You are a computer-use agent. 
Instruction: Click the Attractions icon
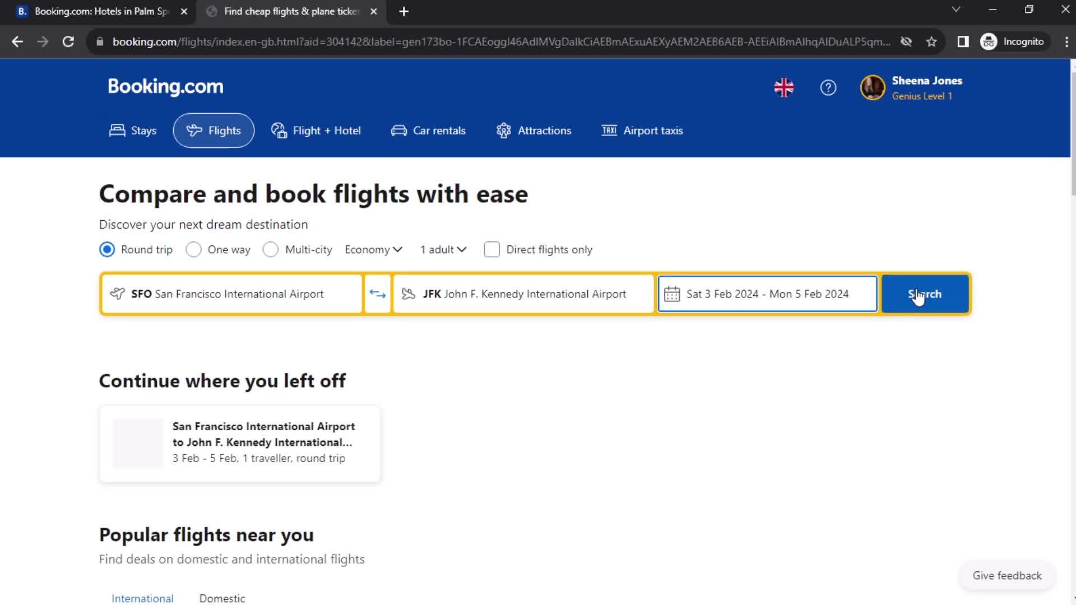(503, 131)
